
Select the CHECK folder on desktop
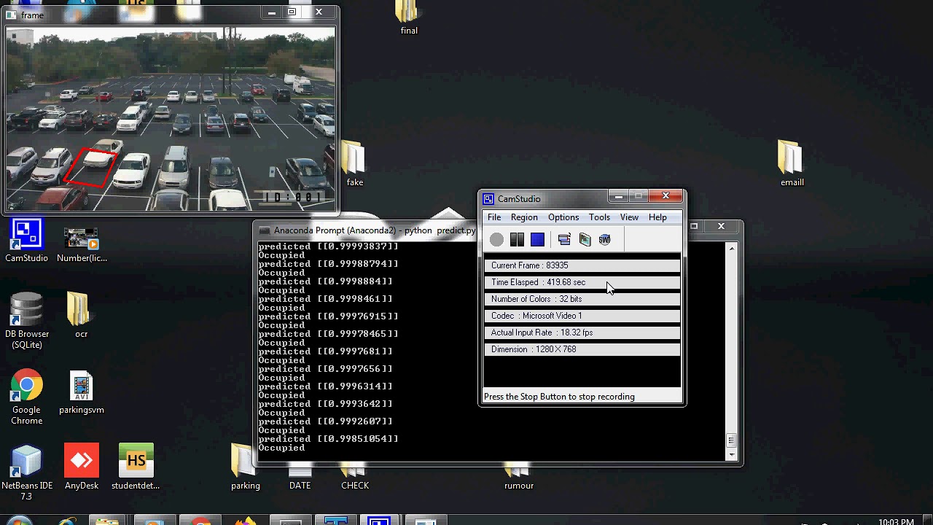[354, 476]
